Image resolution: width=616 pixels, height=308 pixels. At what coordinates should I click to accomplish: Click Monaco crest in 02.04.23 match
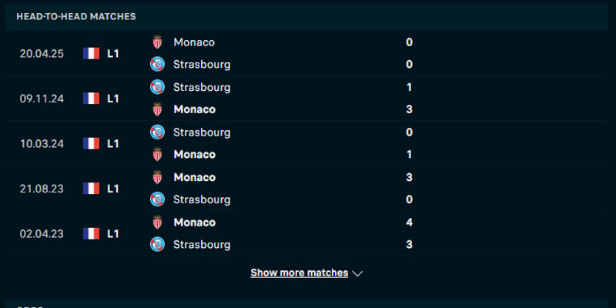(158, 223)
